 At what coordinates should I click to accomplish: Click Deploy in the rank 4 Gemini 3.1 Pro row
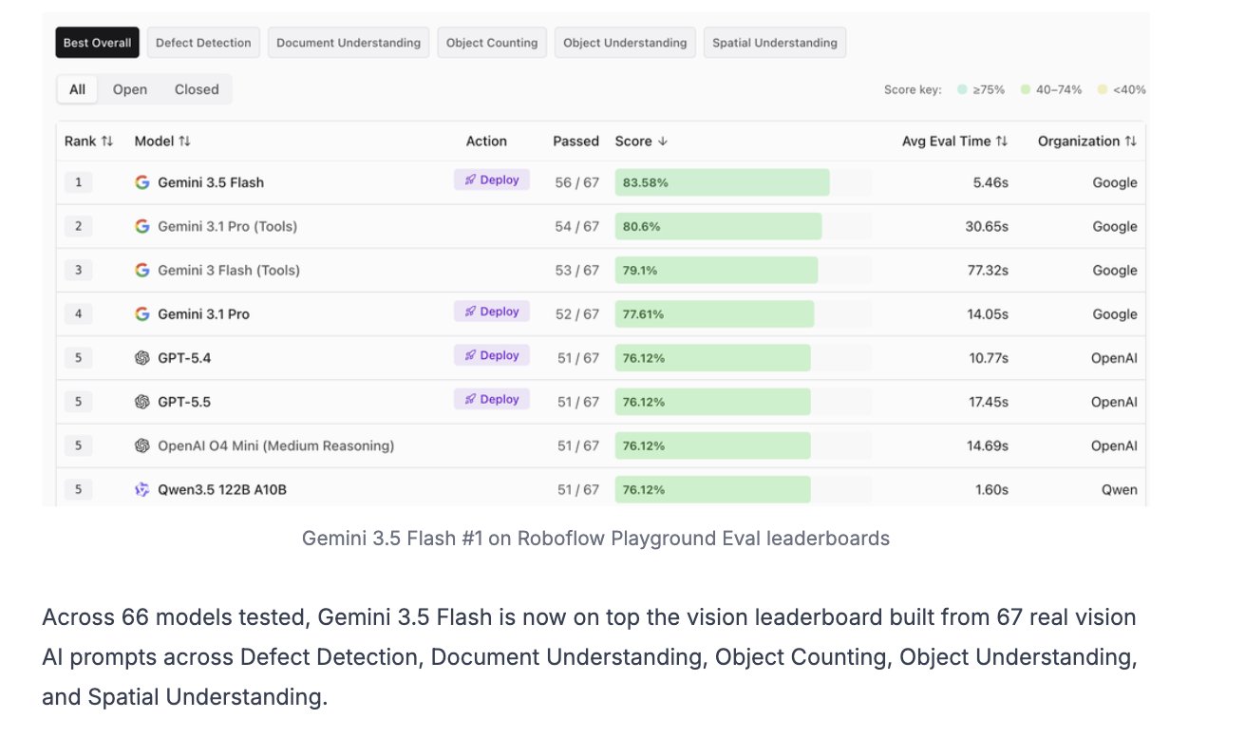(x=492, y=312)
